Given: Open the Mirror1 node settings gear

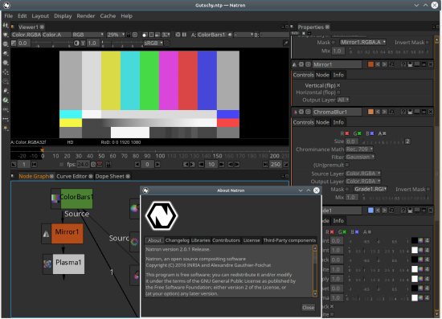Looking at the screenshot, I should 301,64.
